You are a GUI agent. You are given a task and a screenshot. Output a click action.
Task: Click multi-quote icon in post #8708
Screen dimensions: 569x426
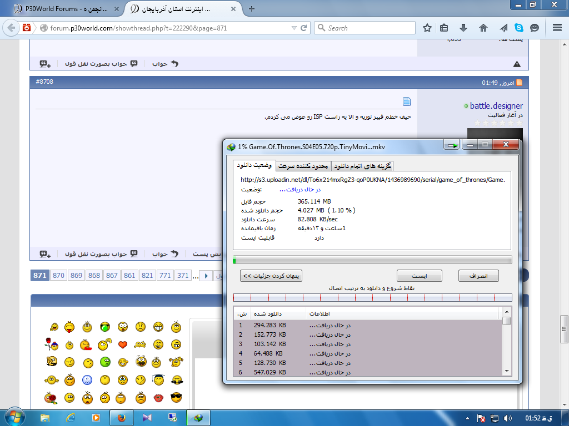pyautogui.click(x=45, y=254)
